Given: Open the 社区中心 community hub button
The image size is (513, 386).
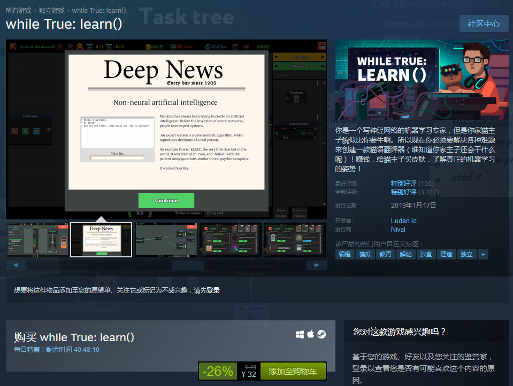Looking at the screenshot, I should click(484, 24).
